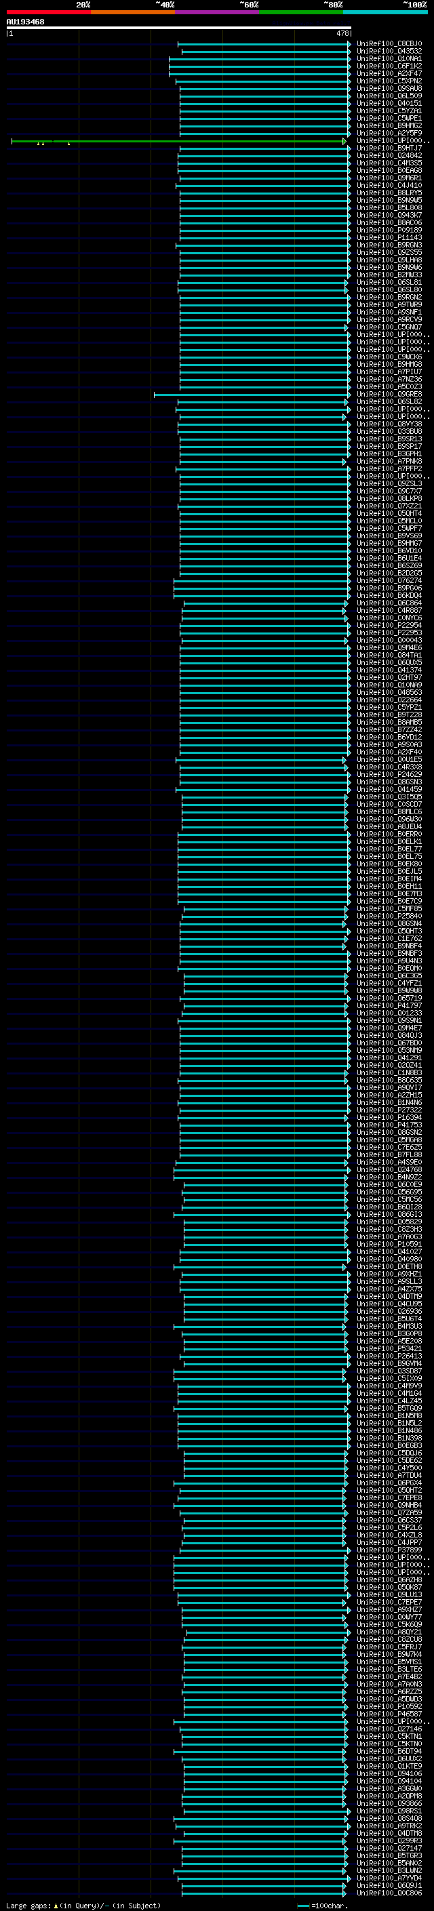The width and height of the screenshot is (434, 1911).
Task: Select the UniRef100_Q6Q9J1 entry
Action: [x=389, y=1885]
